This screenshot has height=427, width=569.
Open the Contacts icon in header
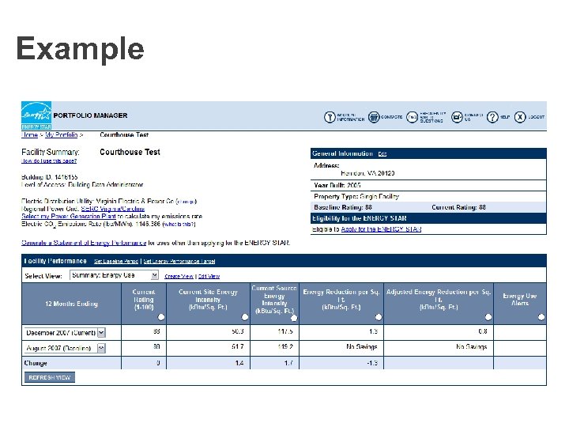click(x=374, y=117)
